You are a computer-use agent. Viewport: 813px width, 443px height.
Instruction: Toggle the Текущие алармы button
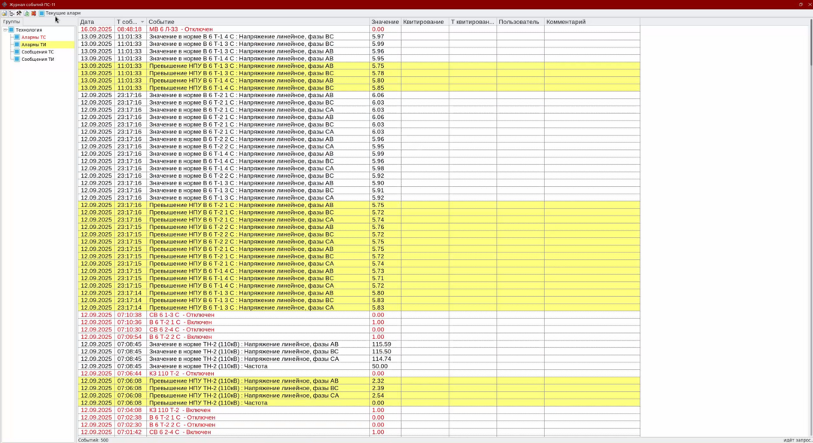tap(59, 13)
